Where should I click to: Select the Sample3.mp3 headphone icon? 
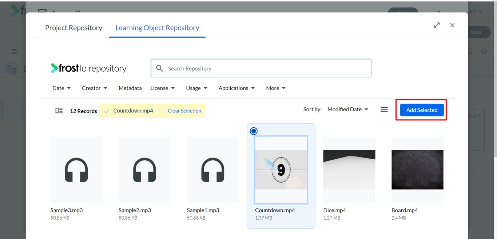pos(76,170)
